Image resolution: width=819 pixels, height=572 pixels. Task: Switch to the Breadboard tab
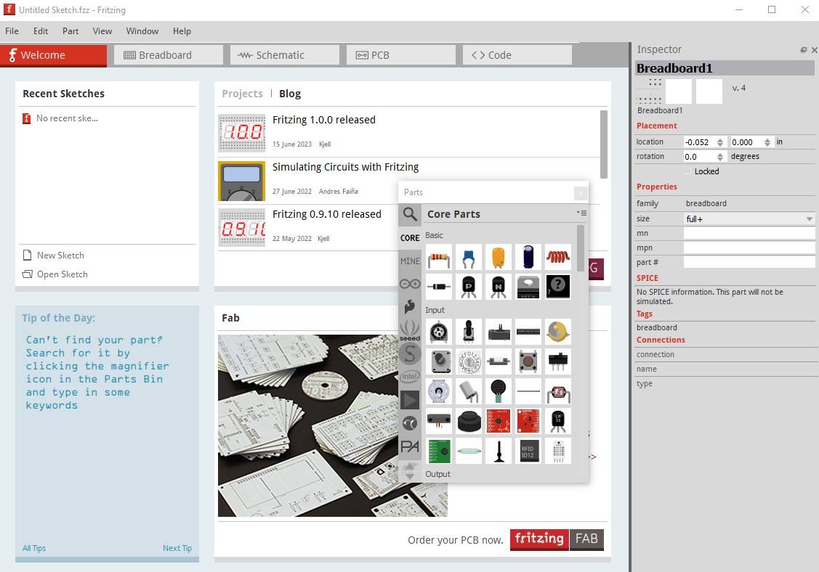click(x=168, y=55)
